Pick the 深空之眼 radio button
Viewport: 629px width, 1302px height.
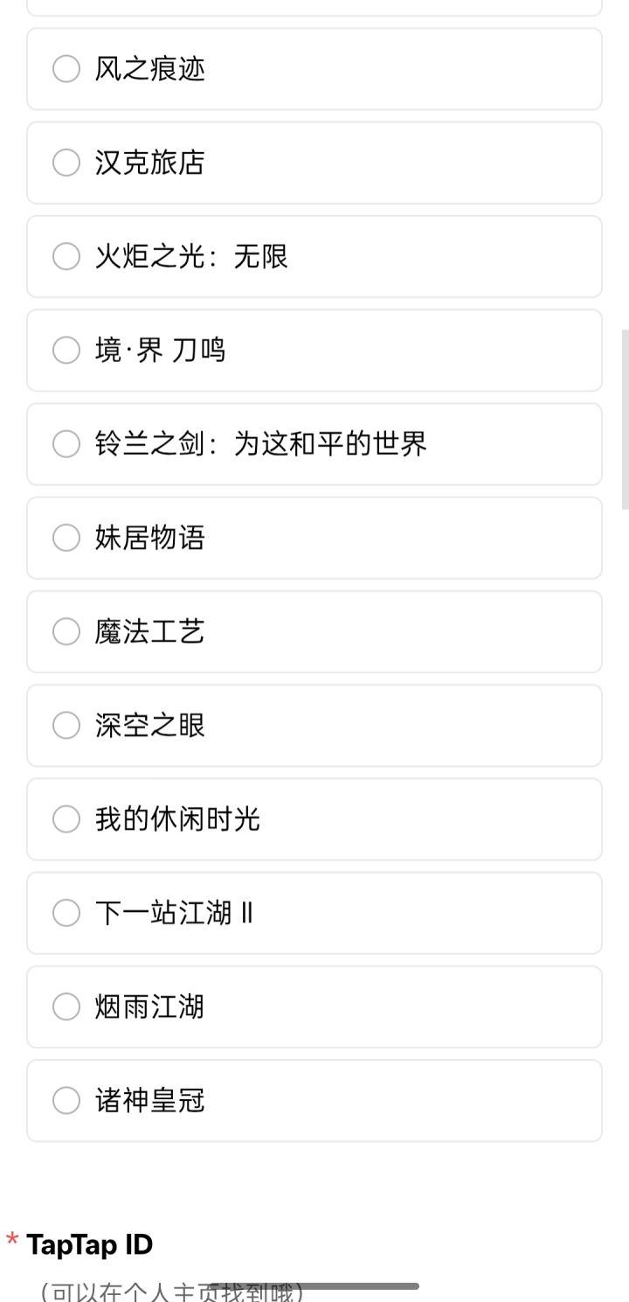coord(66,725)
